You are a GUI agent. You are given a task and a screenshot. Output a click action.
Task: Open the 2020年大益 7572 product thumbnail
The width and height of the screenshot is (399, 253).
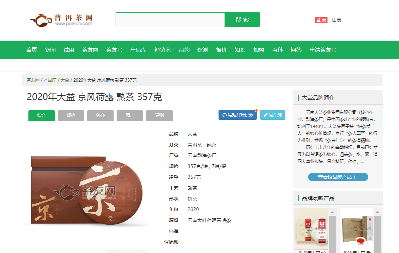point(311,229)
